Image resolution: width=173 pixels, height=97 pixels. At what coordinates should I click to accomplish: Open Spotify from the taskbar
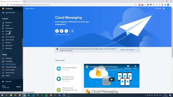(x=46, y=95)
